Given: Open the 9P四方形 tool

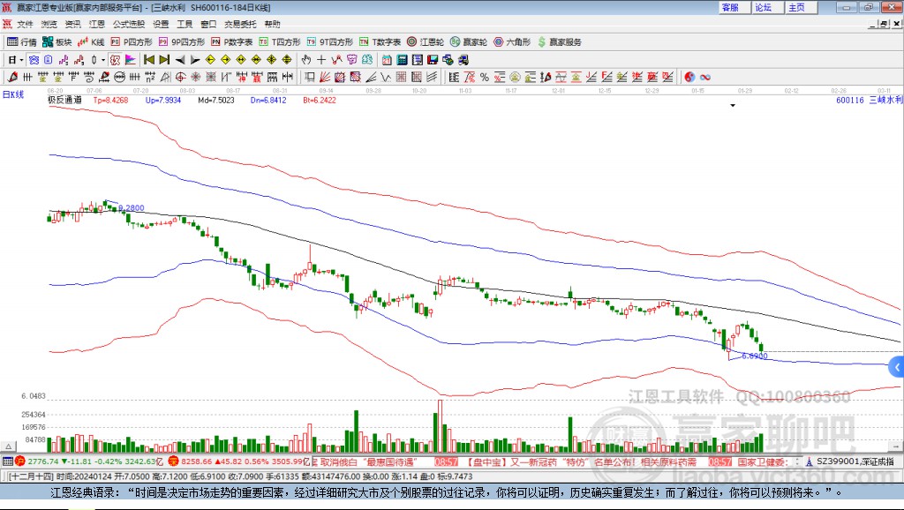Looking at the screenshot, I should point(182,42).
